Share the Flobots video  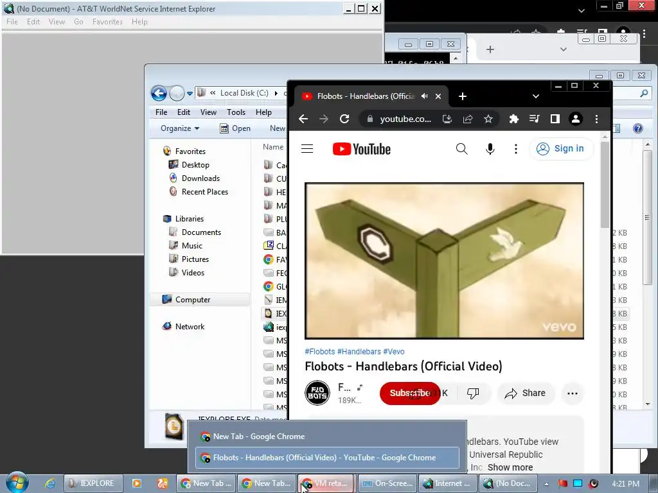coord(526,394)
